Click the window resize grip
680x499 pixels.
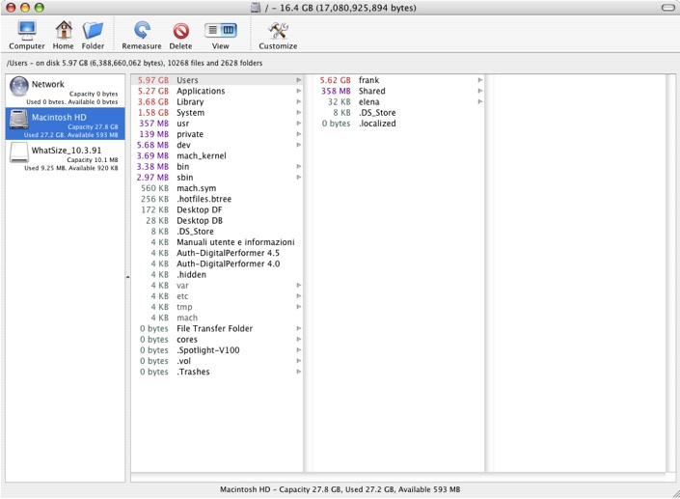(676, 494)
